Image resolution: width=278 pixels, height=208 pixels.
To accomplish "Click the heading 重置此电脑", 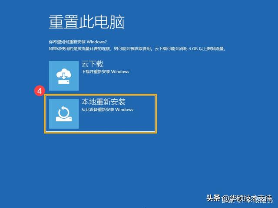I will [x=87, y=22].
